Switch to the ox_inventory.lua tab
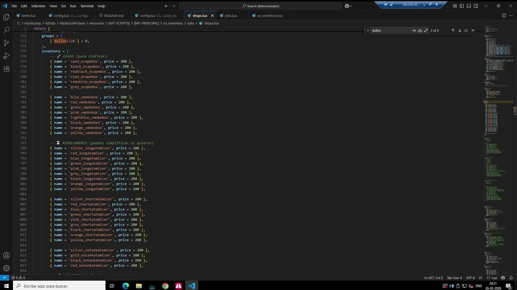517x290 pixels. pos(270,16)
